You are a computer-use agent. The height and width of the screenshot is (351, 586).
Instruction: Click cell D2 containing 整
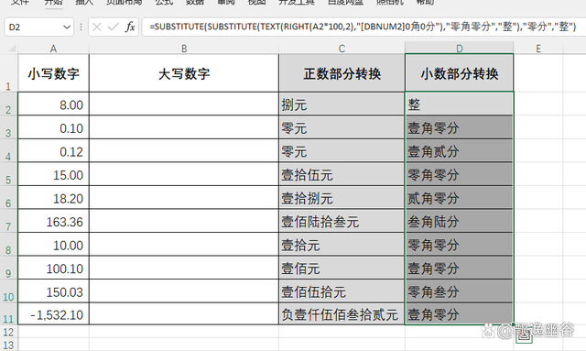[460, 104]
